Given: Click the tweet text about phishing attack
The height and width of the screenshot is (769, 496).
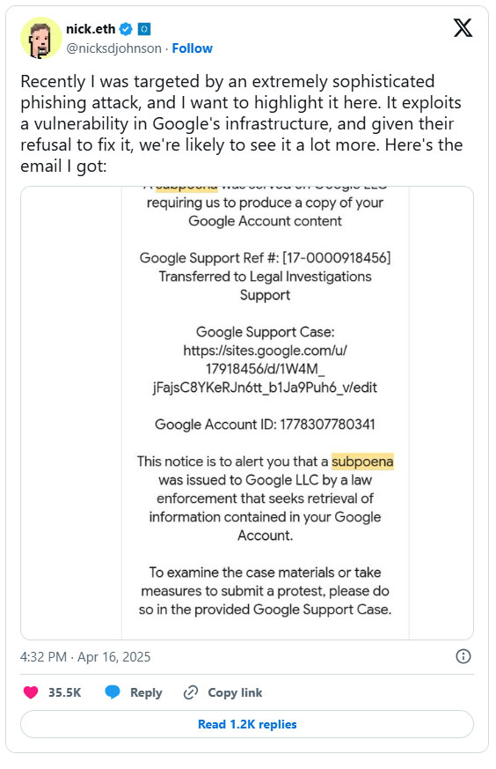Looking at the screenshot, I should [x=241, y=123].
